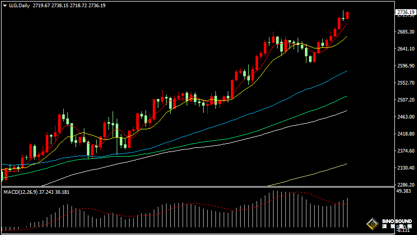Screen dimensions: 417x235
Task: Click the 2507.20 price axis label
Action: pyautogui.click(x=406, y=100)
